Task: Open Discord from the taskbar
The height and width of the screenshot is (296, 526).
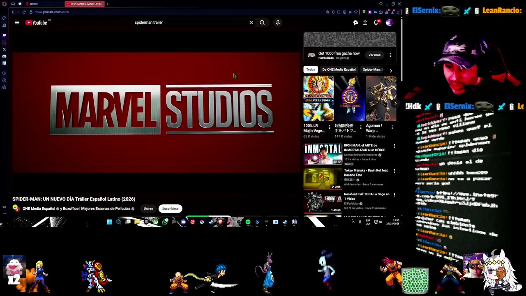Action: [183, 222]
